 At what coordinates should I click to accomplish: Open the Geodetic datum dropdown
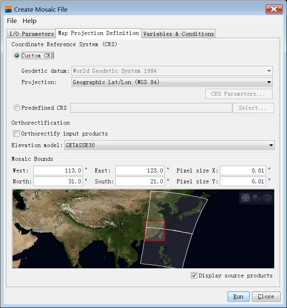(172, 71)
